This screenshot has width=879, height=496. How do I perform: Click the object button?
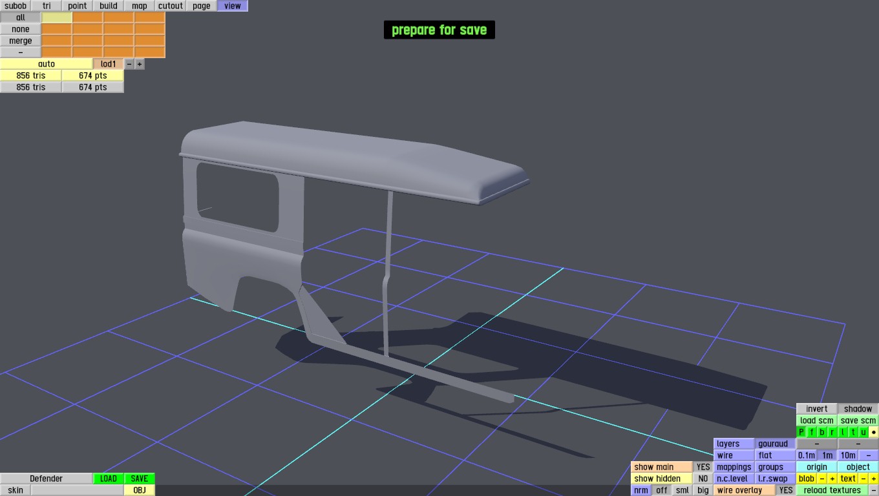858,467
